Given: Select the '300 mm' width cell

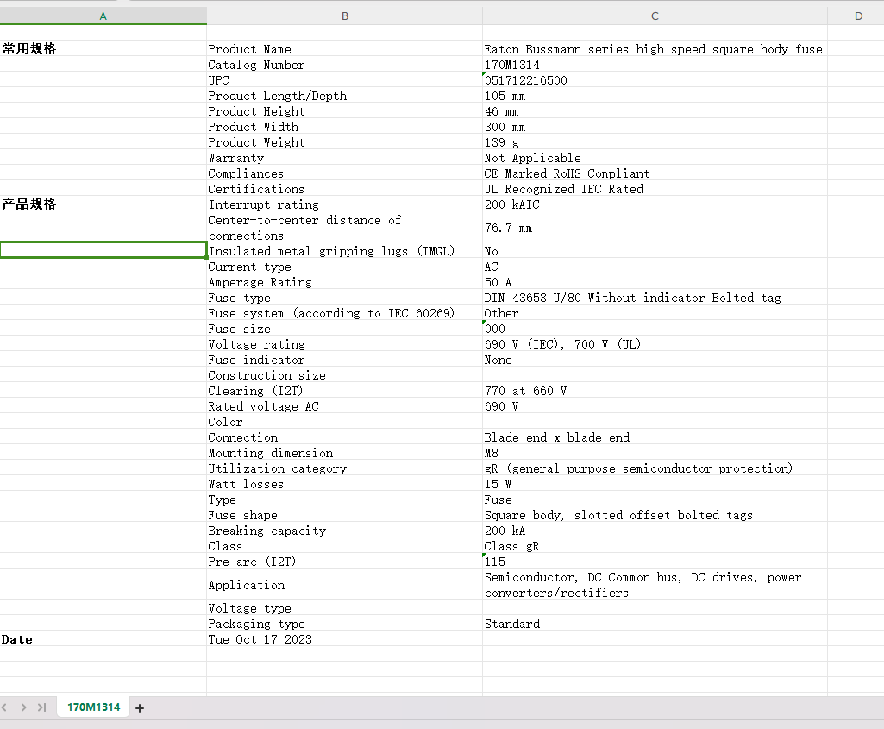Looking at the screenshot, I should (655, 126).
